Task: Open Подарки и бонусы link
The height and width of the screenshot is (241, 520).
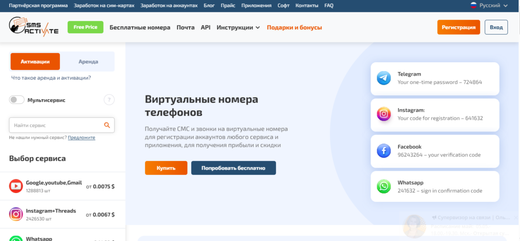Action: (294, 27)
